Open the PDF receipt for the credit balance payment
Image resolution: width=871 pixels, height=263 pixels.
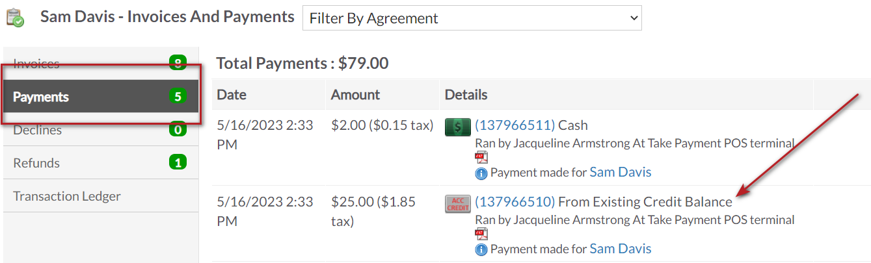481,234
